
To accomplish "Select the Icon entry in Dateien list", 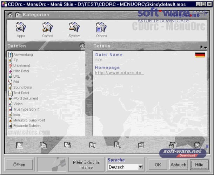I will pos(14,115).
